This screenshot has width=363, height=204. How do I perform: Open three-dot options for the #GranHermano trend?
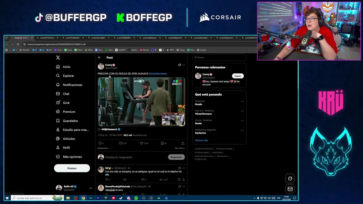click(x=242, y=111)
